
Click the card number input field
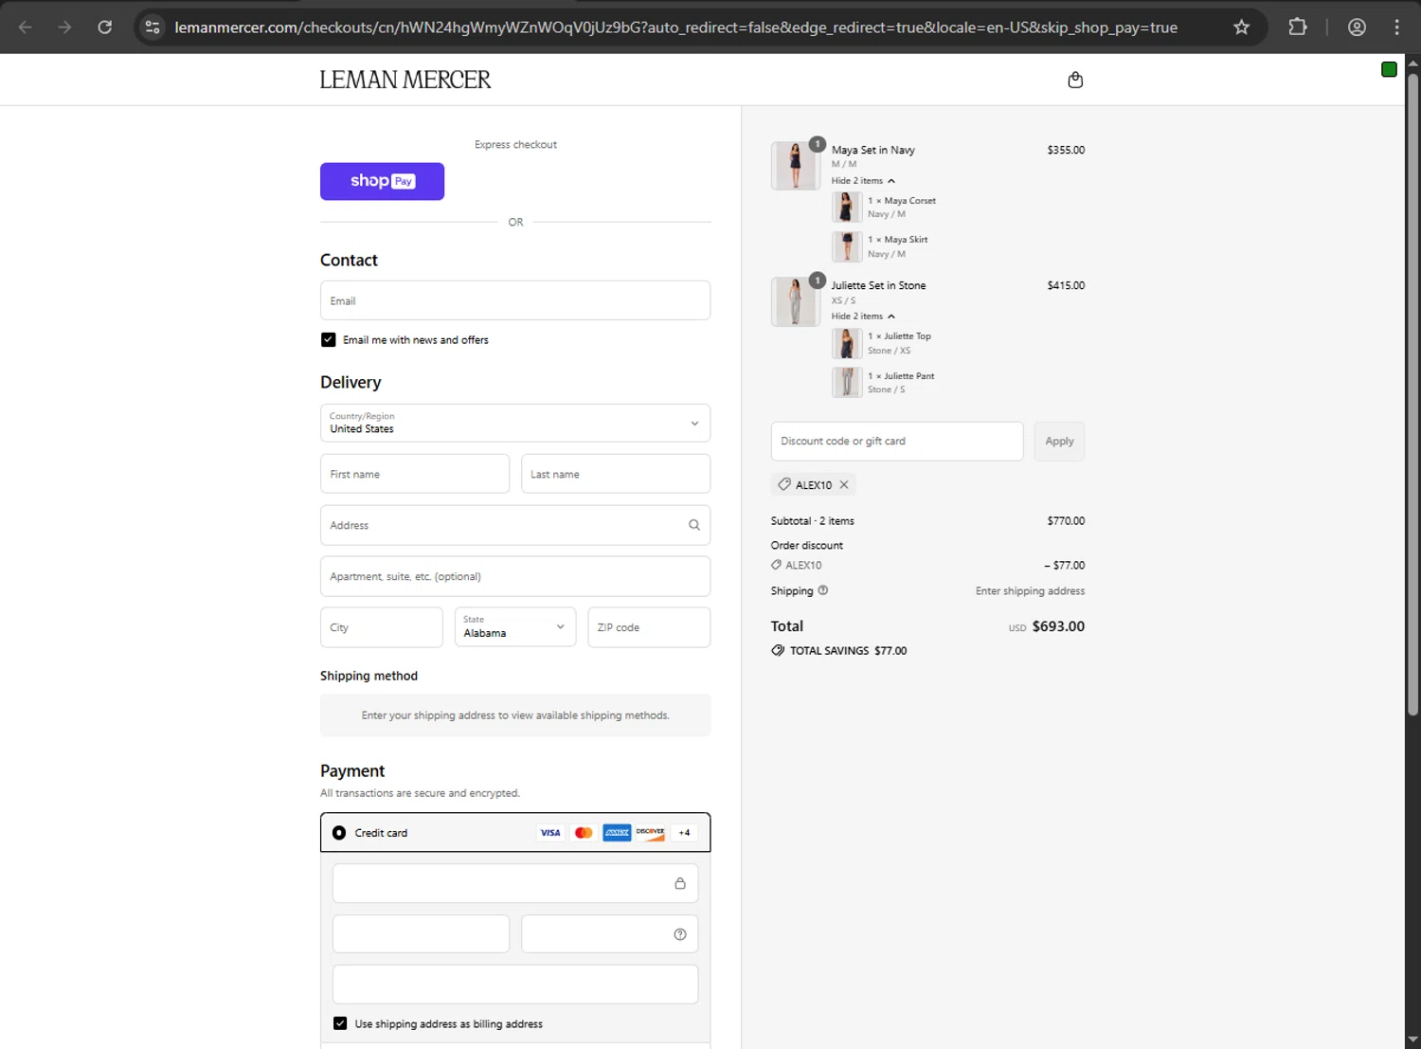click(x=515, y=883)
